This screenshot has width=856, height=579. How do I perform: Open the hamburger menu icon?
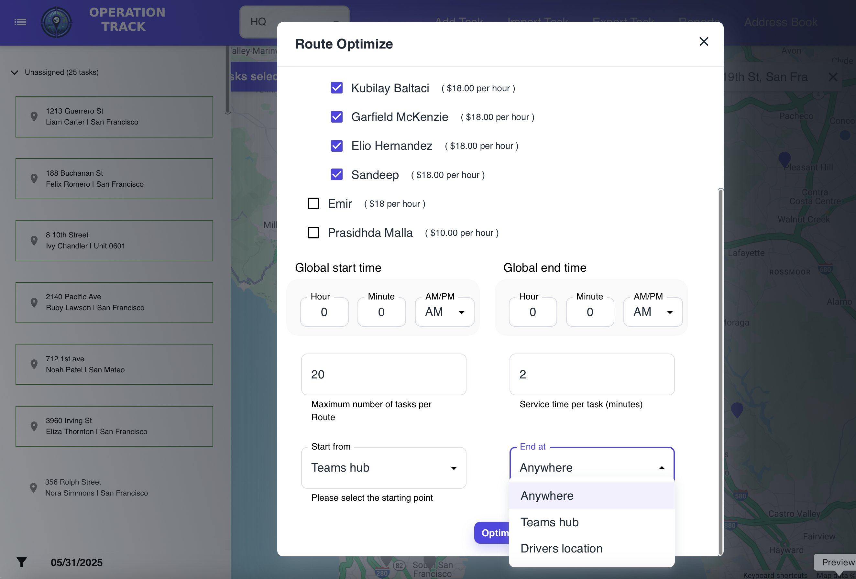point(20,22)
